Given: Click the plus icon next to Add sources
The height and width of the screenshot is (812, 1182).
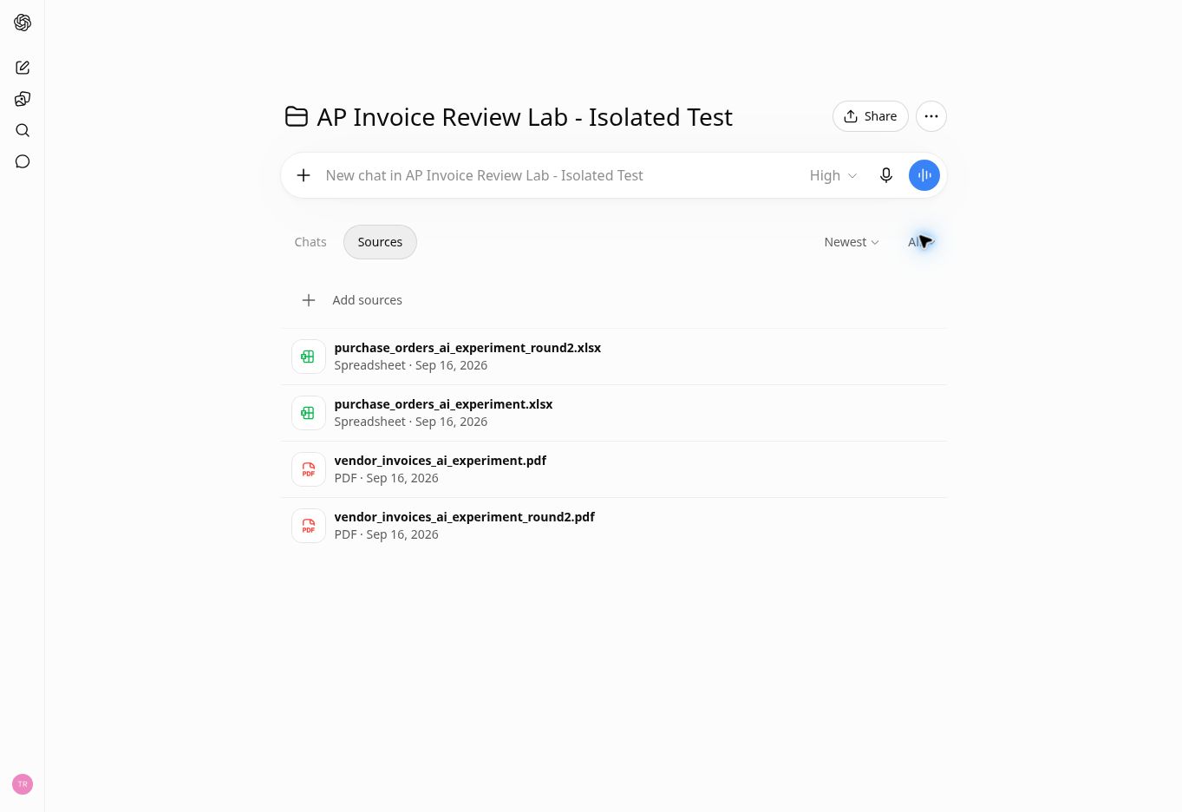Looking at the screenshot, I should point(309,300).
